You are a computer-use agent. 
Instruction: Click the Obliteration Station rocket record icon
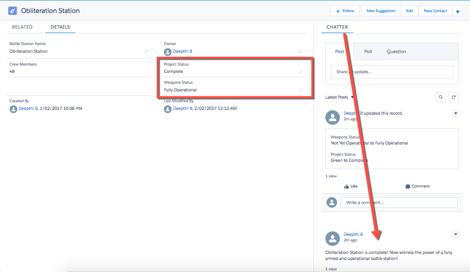point(12,11)
